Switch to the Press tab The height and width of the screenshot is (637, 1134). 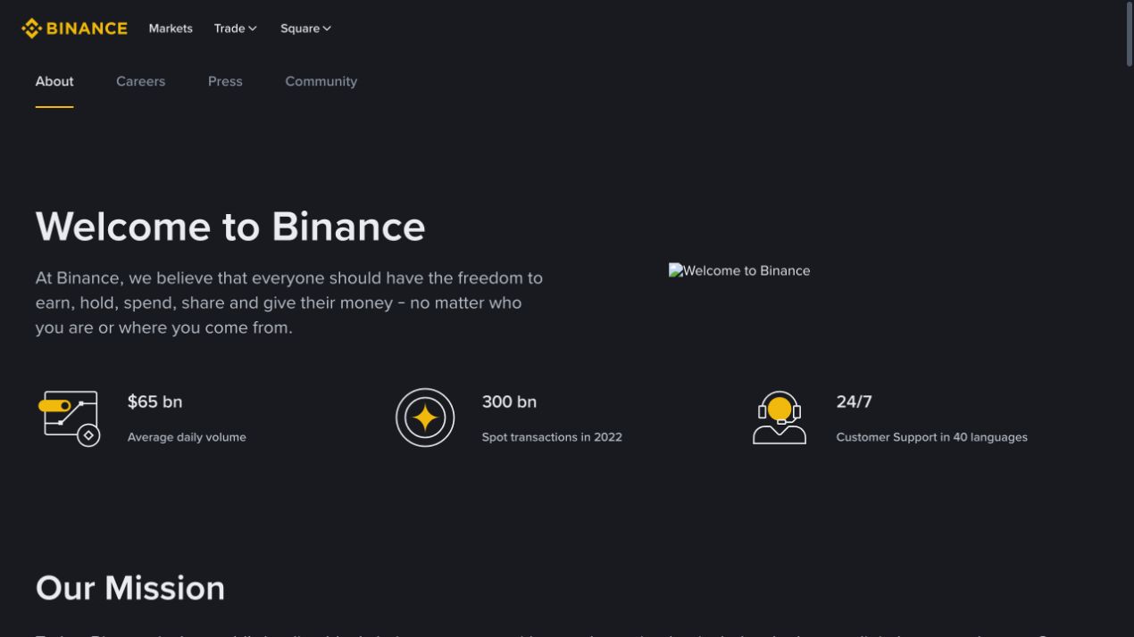coord(225,81)
